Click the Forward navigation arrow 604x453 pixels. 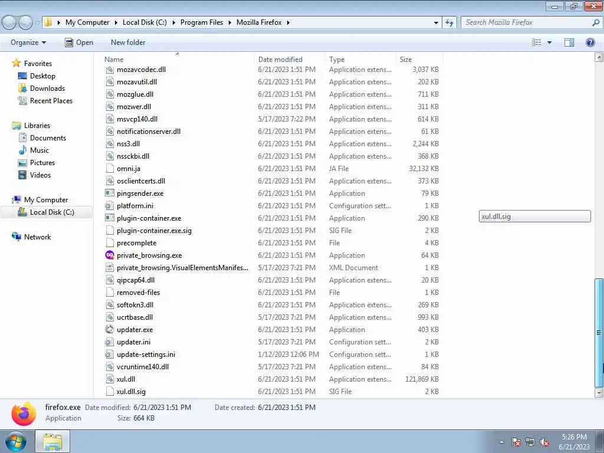[25, 22]
